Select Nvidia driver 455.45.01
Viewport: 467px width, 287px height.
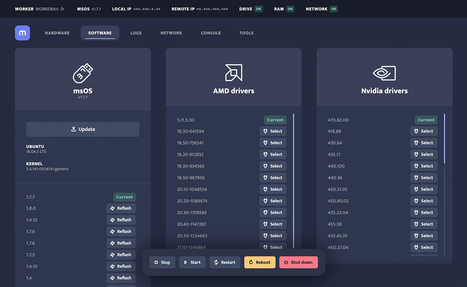click(x=424, y=236)
